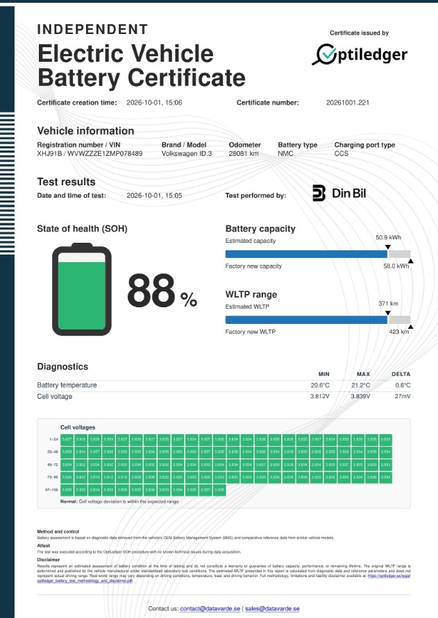
Task: Click the Method and control heading
Action: [x=58, y=531]
